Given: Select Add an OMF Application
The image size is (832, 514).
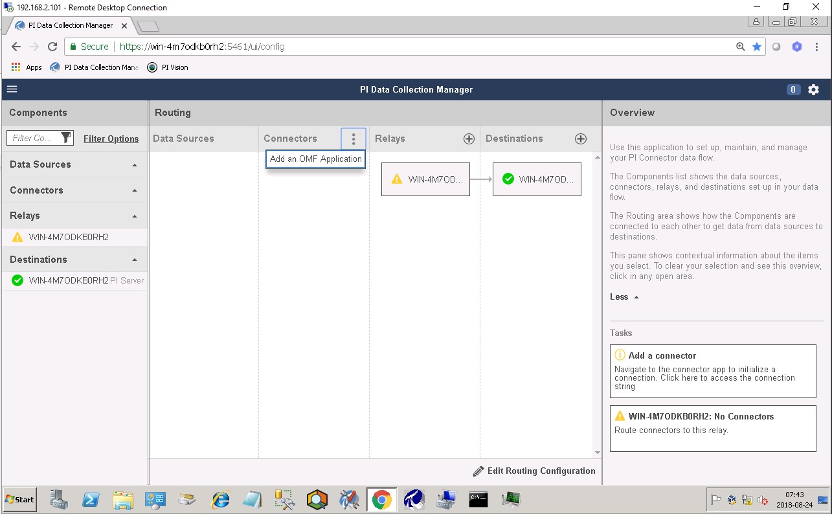Looking at the screenshot, I should (x=315, y=159).
